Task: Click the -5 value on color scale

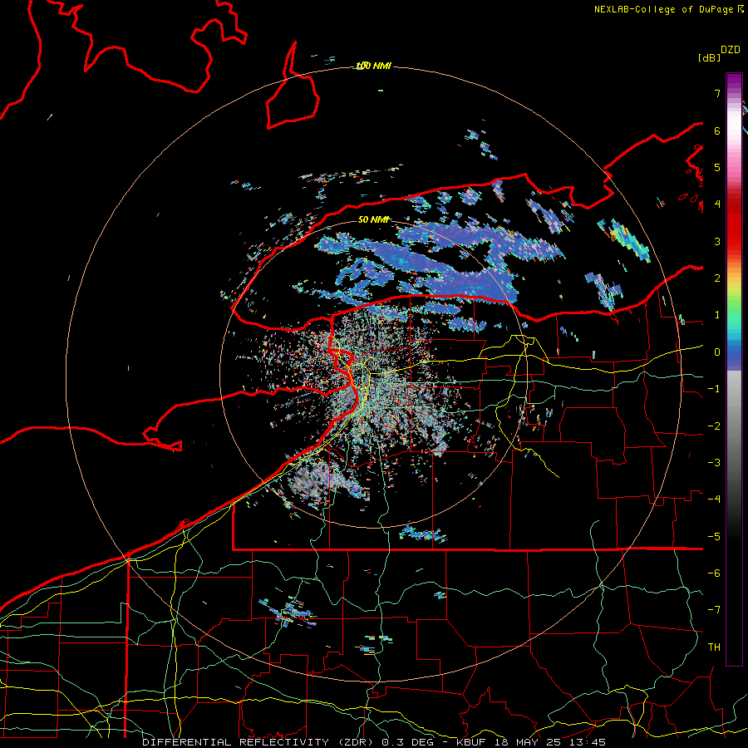Action: tap(714, 537)
